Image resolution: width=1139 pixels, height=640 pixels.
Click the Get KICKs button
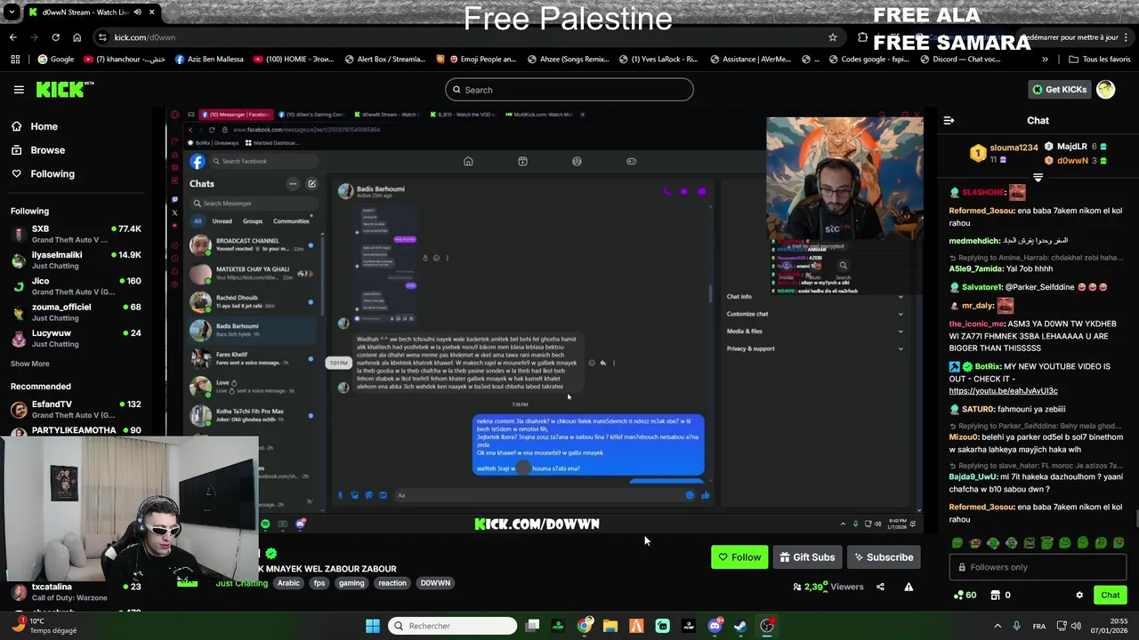click(1059, 90)
